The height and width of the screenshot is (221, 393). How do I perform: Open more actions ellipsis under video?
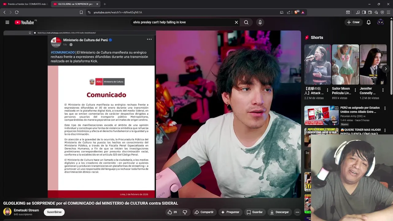point(297,212)
